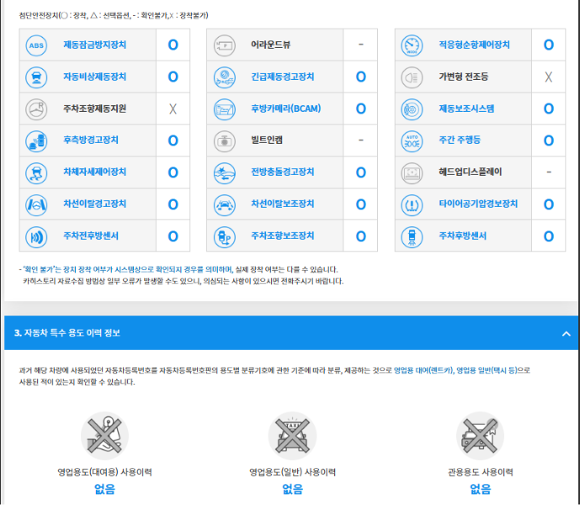Collapse the 자동차 특수 용도 이력 정보 section
The image size is (580, 507).
[x=566, y=333]
